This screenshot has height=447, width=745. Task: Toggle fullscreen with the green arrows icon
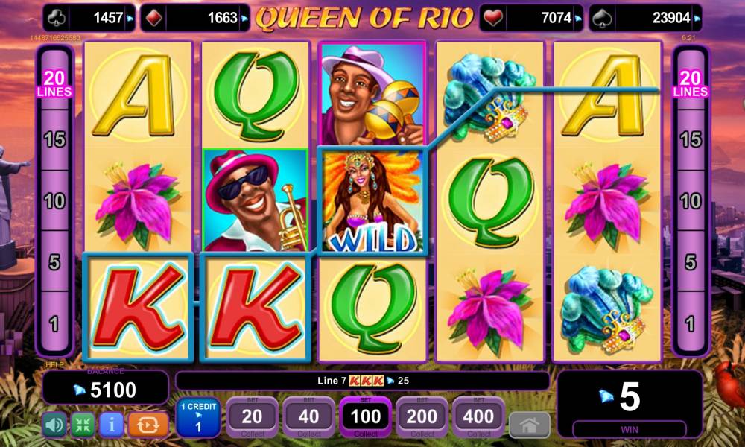click(x=83, y=425)
